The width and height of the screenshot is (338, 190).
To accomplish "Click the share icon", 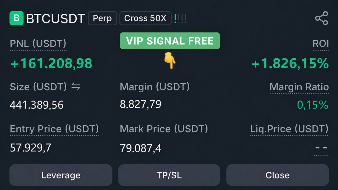I will click(x=321, y=18).
